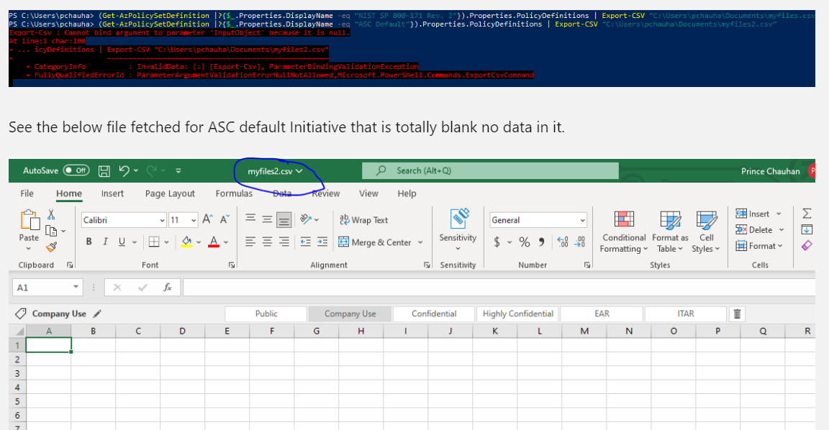The height and width of the screenshot is (430, 829).
Task: Open the Merge & Center dropdown arrow
Action: tap(420, 242)
